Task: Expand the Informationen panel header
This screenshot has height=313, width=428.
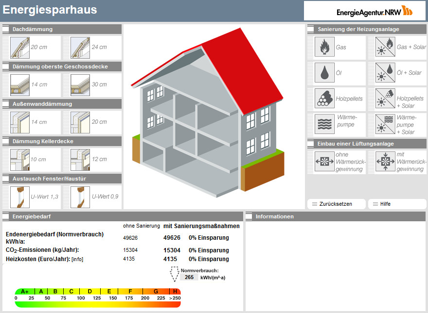Action: pos(250,216)
